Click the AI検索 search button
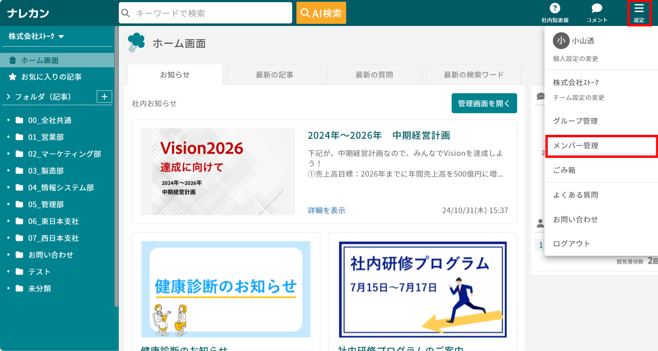The height and width of the screenshot is (351, 658). coord(321,13)
